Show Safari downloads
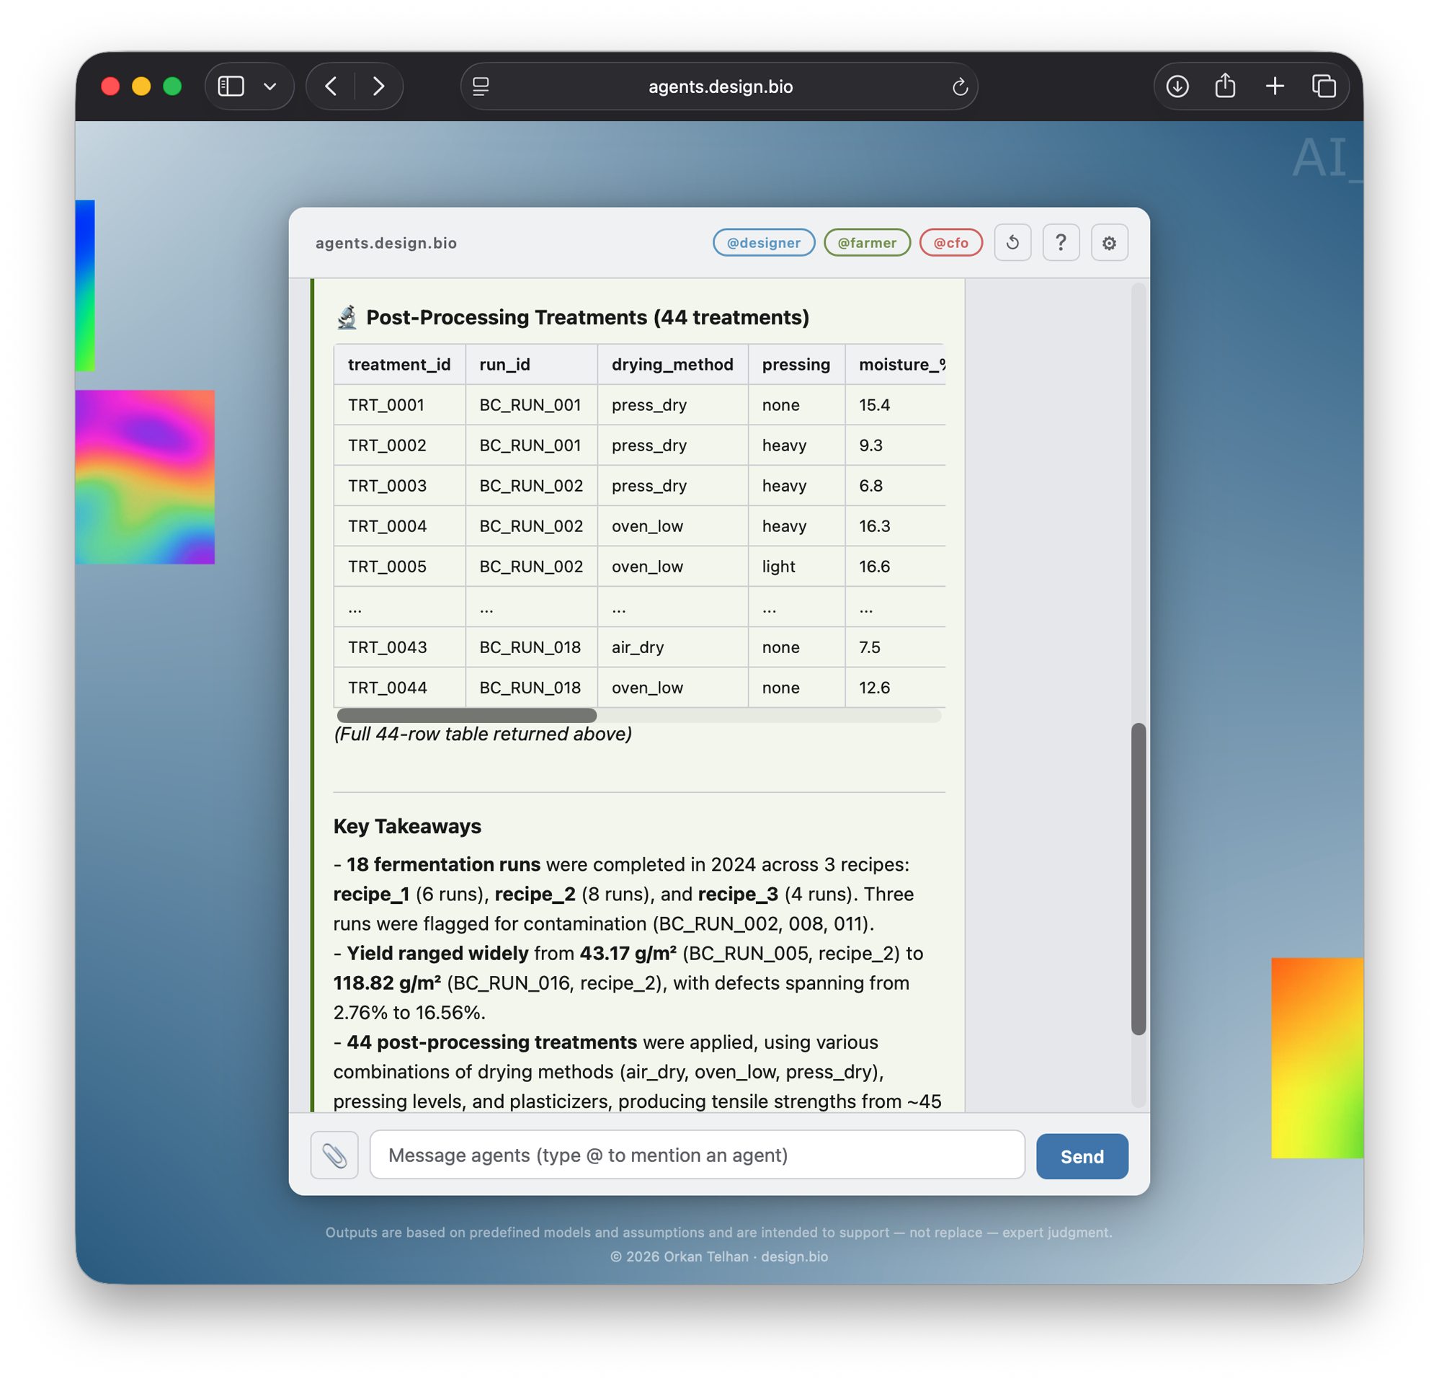The width and height of the screenshot is (1439, 1384). [x=1177, y=86]
